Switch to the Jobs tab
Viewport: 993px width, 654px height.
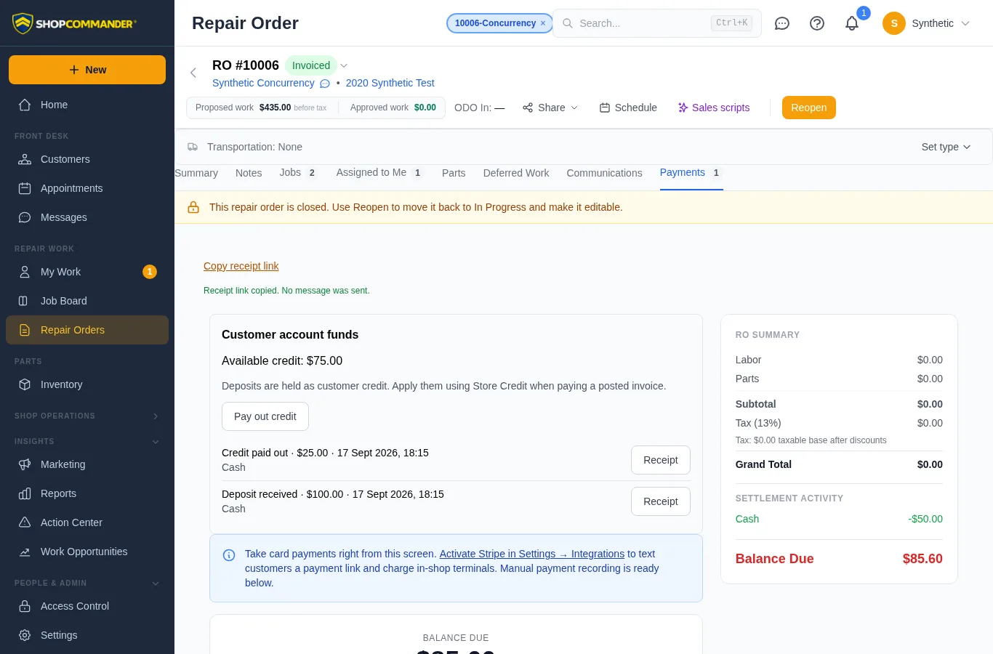(x=298, y=173)
